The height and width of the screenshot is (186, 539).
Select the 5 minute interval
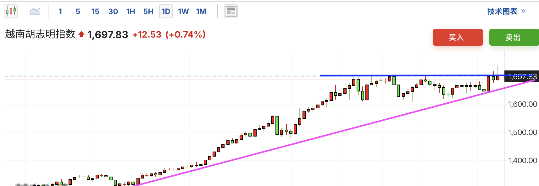coord(78,12)
